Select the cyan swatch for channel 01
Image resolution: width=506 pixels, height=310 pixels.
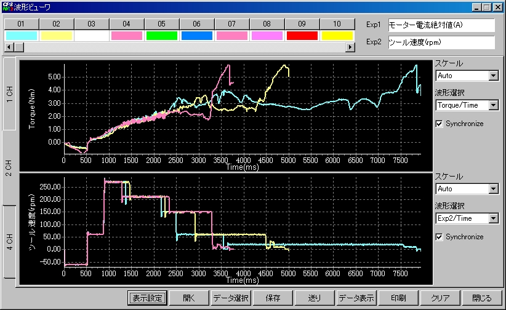tap(21, 36)
